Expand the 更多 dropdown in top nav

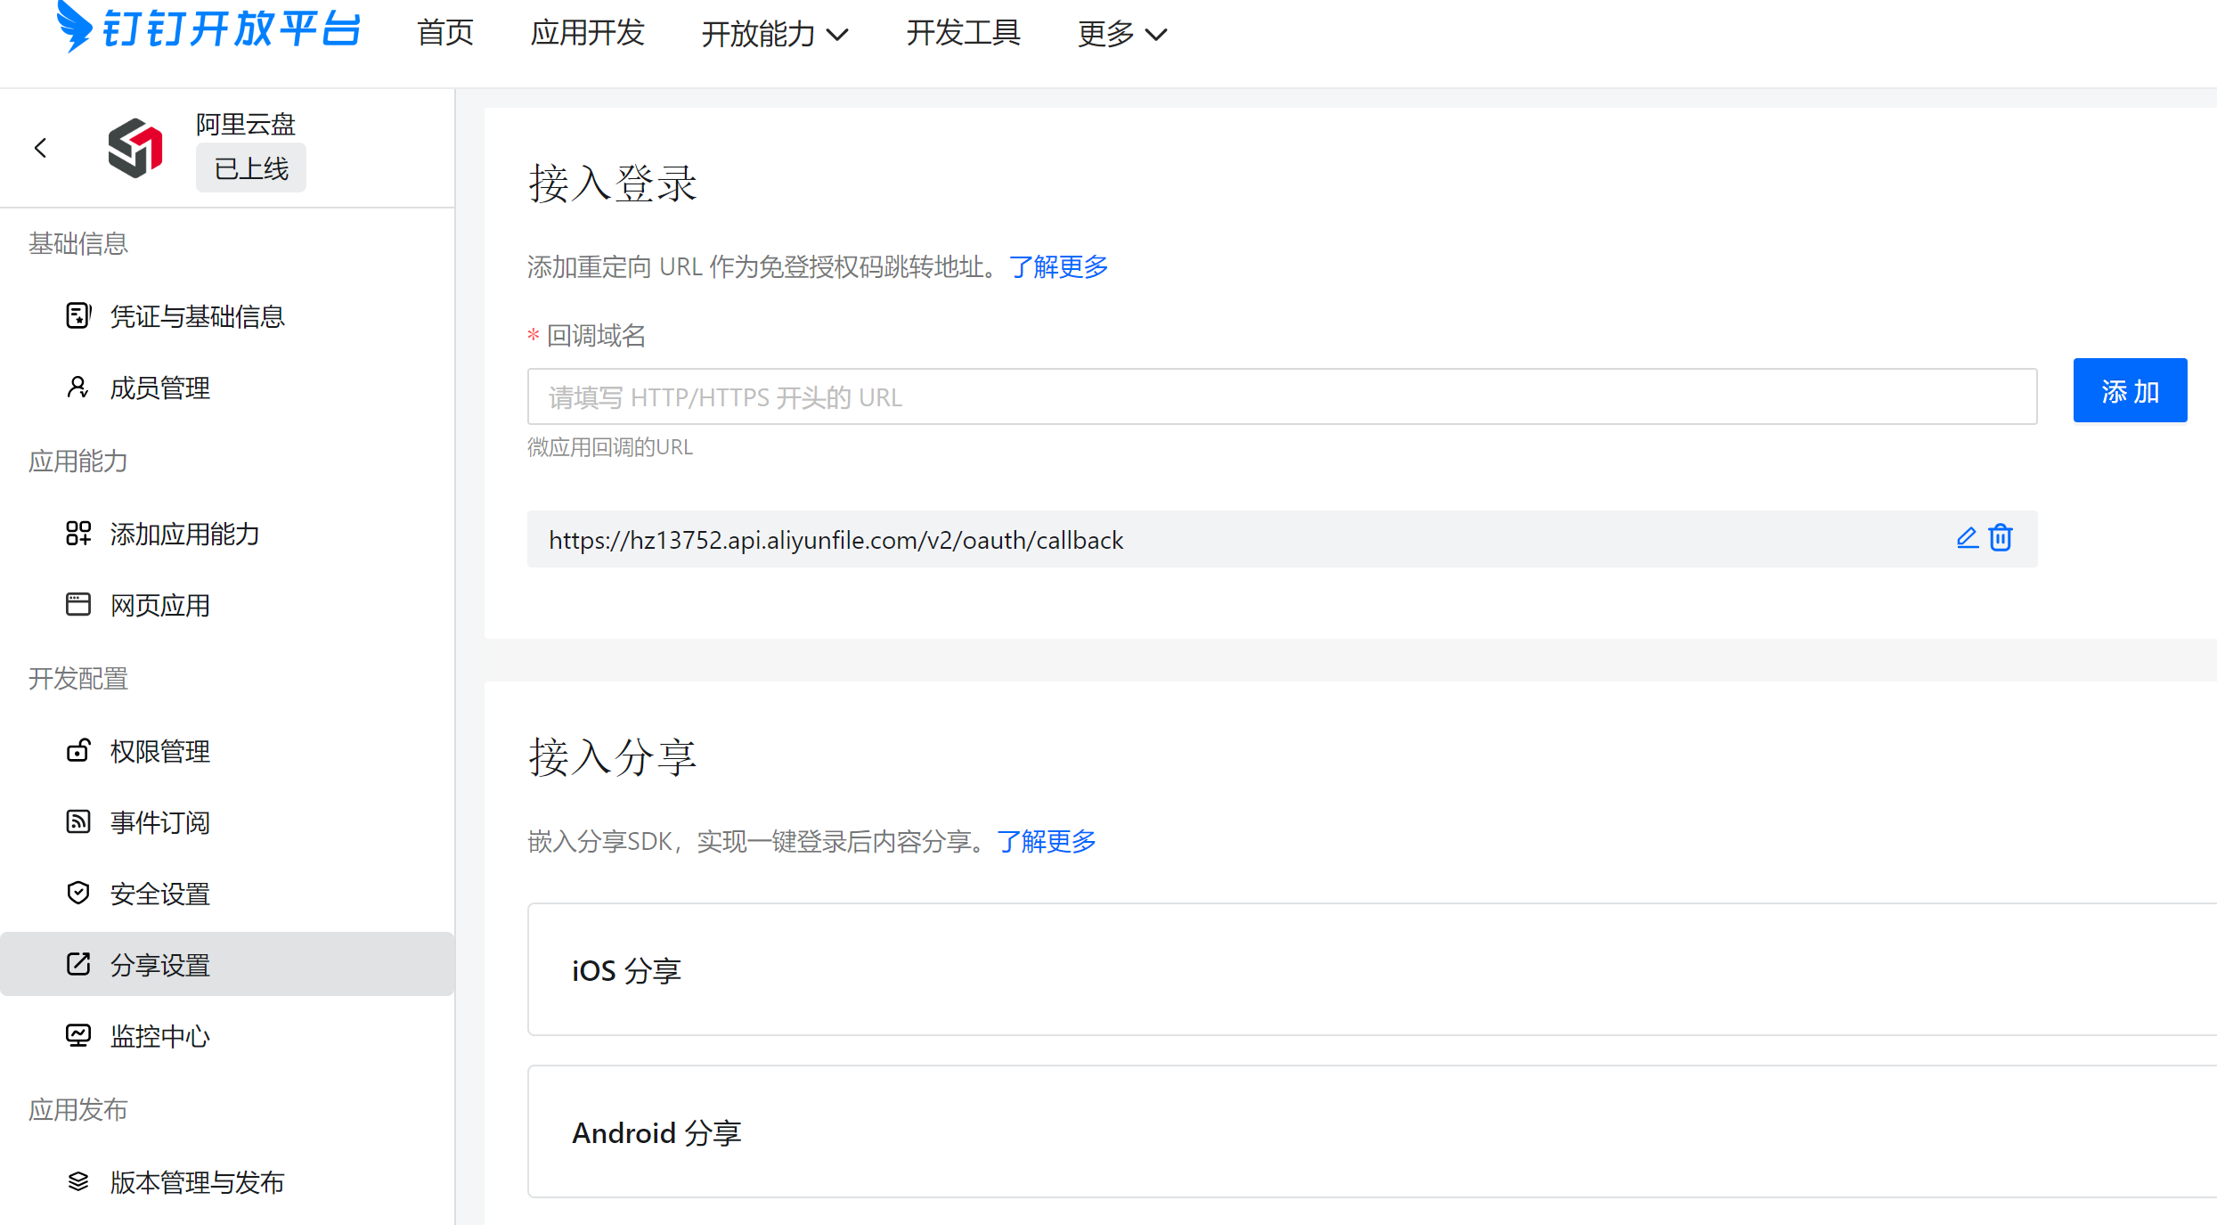point(1121,34)
